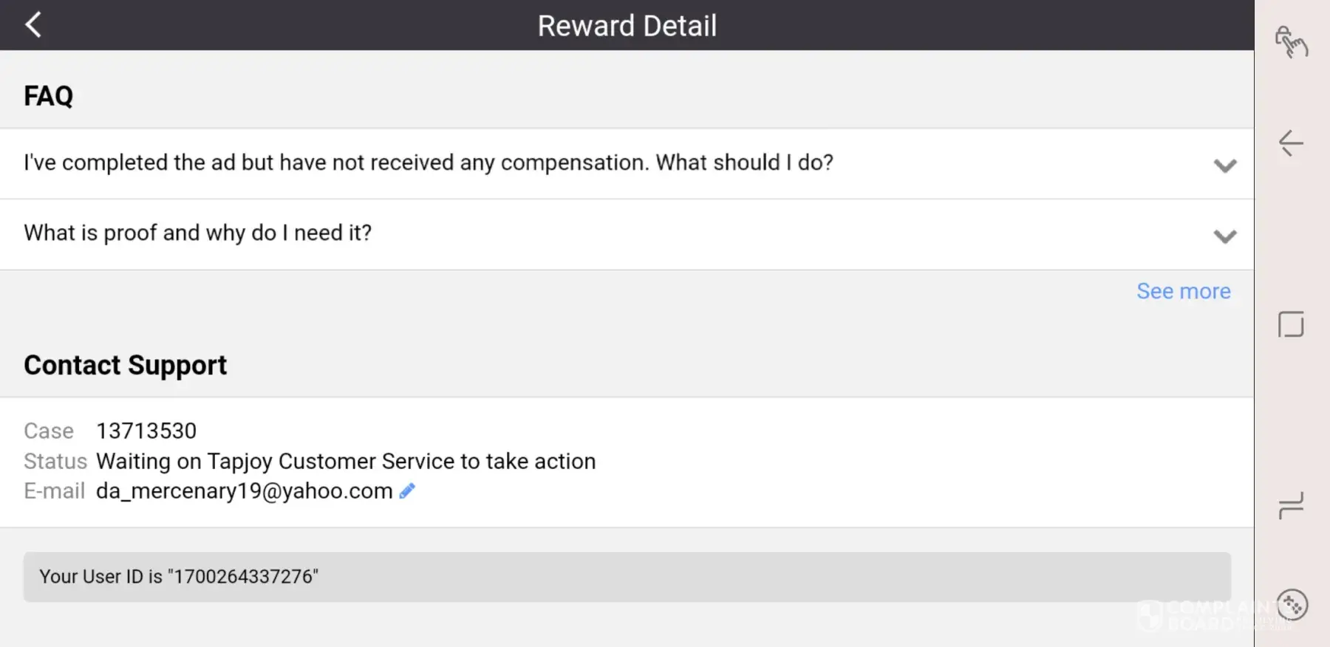
Task: Open the game controller sidebar icon
Action: (1292, 605)
